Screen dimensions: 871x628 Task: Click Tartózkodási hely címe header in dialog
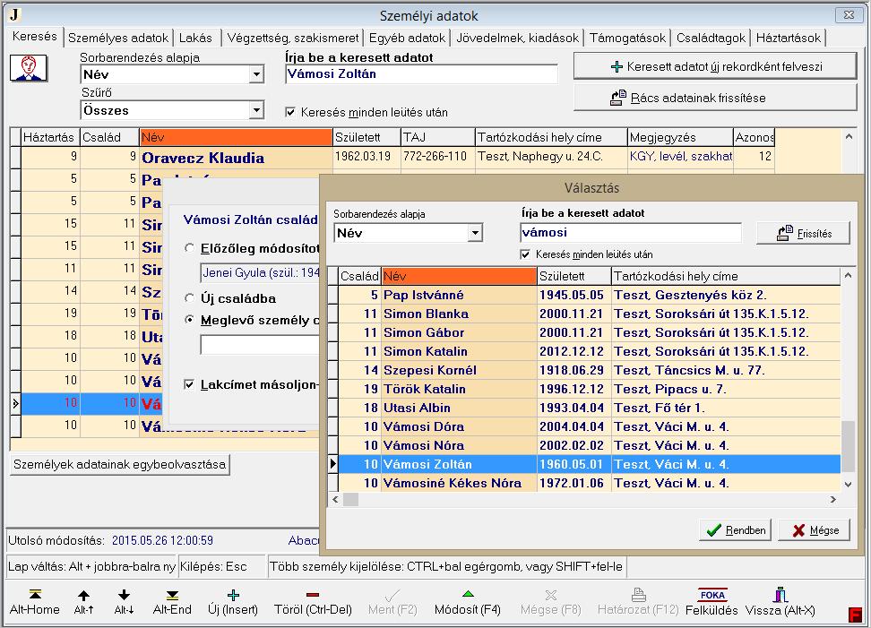726,276
